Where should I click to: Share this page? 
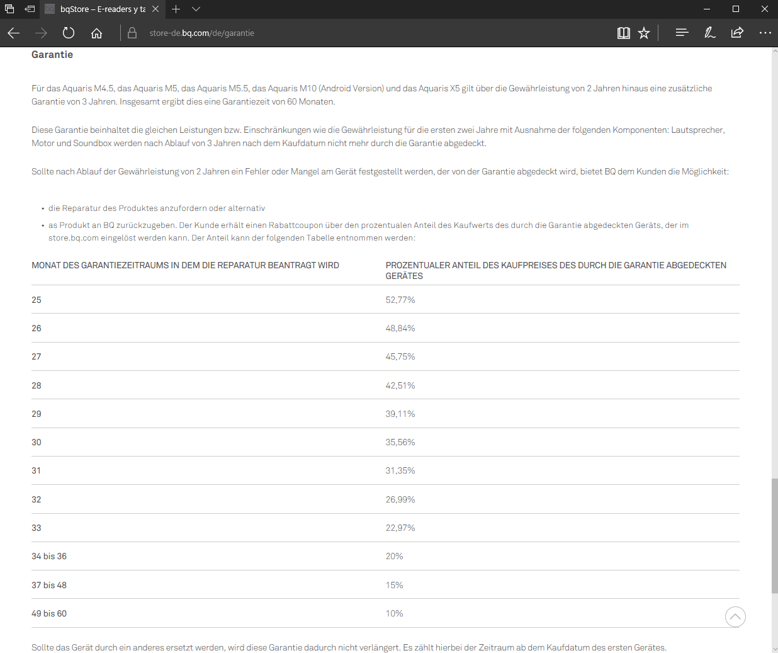click(737, 33)
